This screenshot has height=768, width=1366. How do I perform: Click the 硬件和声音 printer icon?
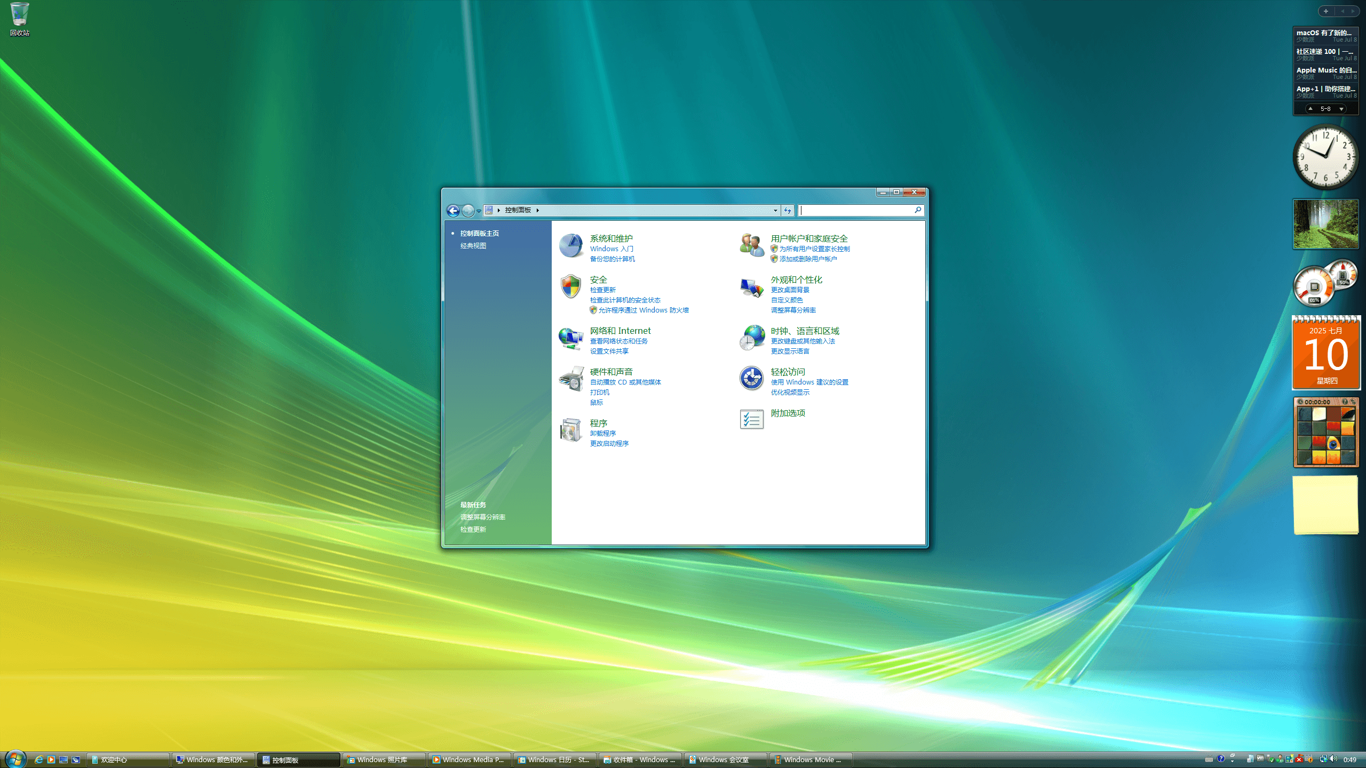pyautogui.click(x=571, y=379)
